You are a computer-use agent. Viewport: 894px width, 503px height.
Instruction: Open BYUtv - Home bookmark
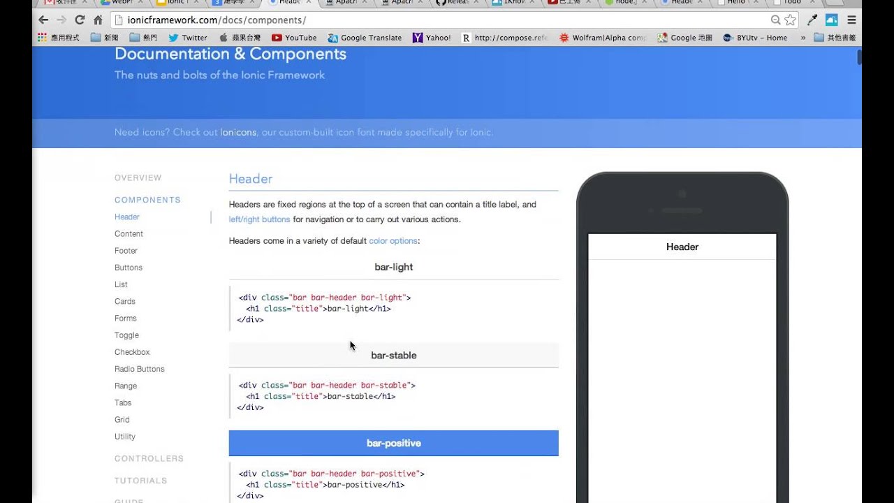(x=755, y=38)
